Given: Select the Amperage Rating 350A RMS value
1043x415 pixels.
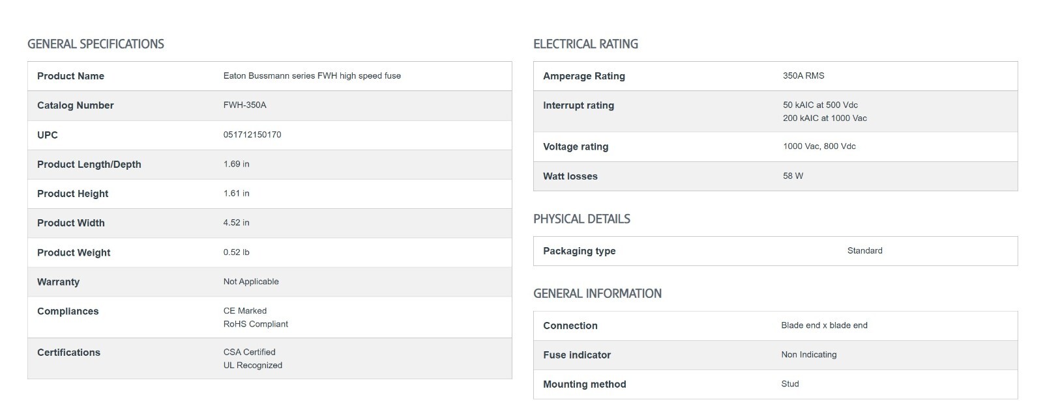Looking at the screenshot, I should (x=803, y=76).
